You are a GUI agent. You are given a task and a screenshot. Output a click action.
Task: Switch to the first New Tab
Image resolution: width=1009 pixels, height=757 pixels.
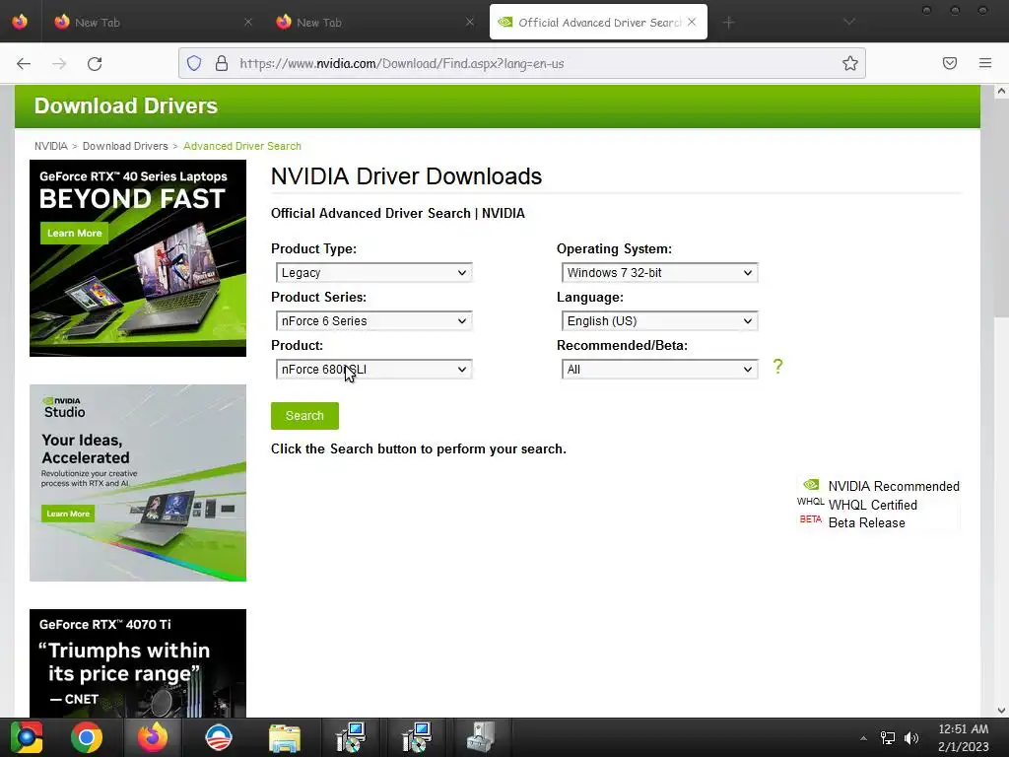click(x=152, y=22)
